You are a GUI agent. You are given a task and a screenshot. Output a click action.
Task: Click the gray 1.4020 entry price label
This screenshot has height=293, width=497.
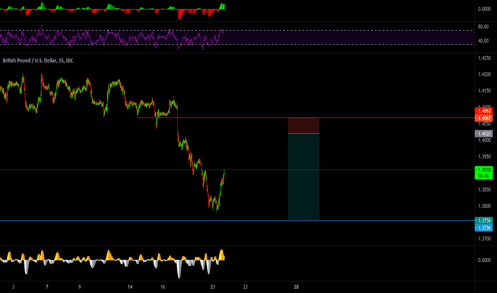[x=484, y=134]
